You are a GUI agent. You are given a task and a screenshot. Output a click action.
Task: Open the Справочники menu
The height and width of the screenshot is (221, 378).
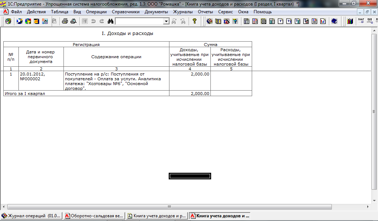pyautogui.click(x=126, y=12)
